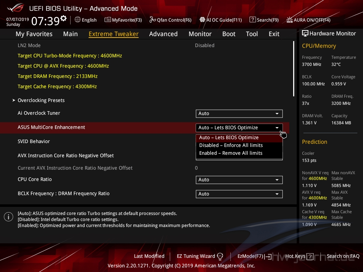
Task: Choose Auto – Lets BIOS Optimize option
Action: coord(239,138)
